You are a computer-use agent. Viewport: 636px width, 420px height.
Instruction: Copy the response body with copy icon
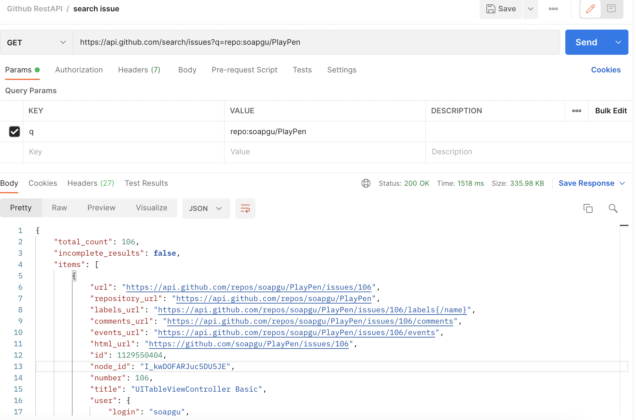pyautogui.click(x=588, y=208)
